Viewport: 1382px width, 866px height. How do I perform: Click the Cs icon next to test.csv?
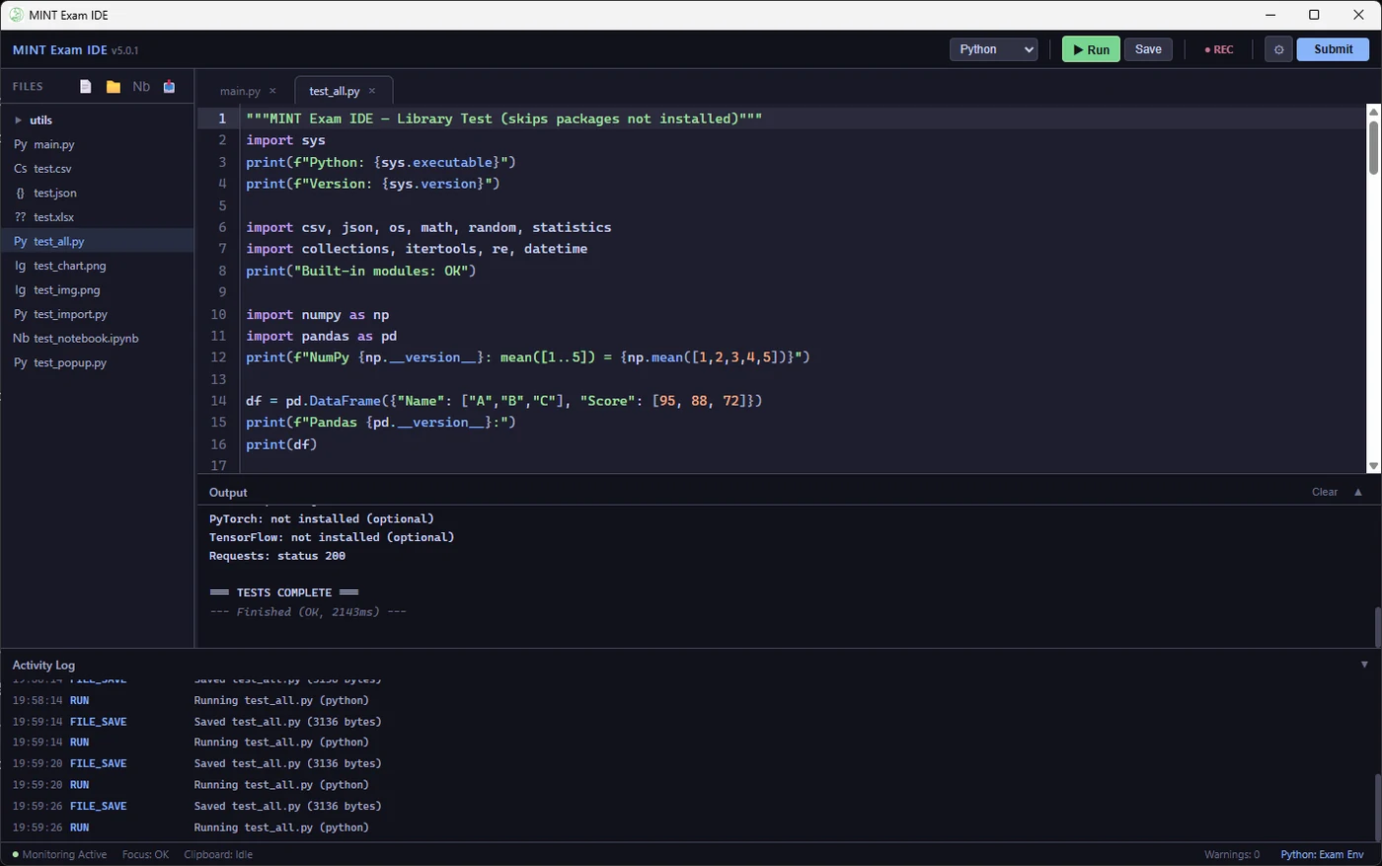point(21,169)
